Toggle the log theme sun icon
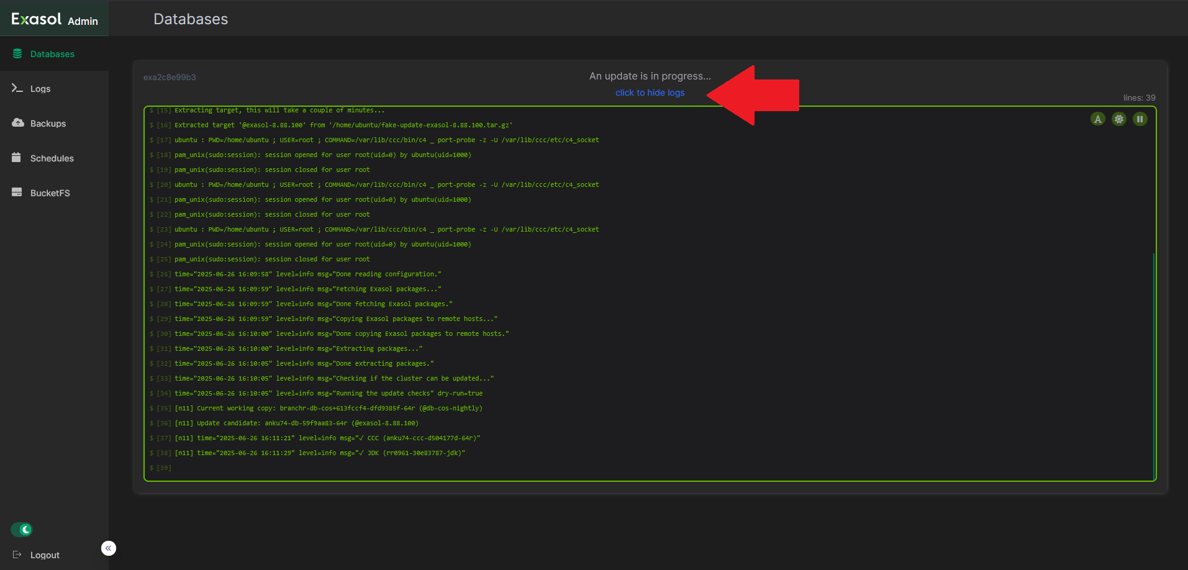 pos(1119,119)
